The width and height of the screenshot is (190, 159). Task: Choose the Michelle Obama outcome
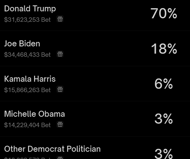[x=35, y=114]
